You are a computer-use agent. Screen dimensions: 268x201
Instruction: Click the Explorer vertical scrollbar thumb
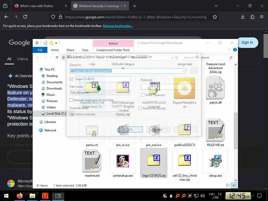[x=236, y=131]
